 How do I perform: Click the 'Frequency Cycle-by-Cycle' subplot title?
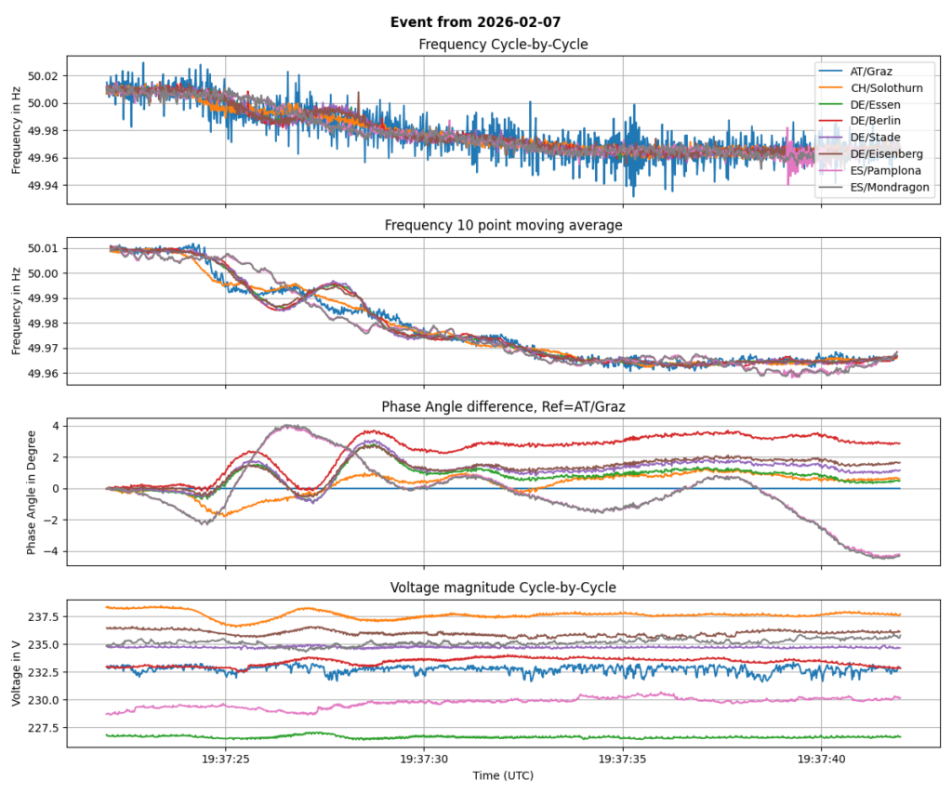(x=503, y=44)
